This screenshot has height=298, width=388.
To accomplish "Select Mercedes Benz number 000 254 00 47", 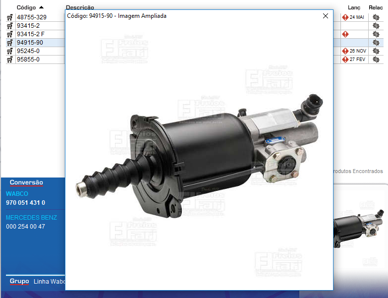I will [x=25, y=227].
